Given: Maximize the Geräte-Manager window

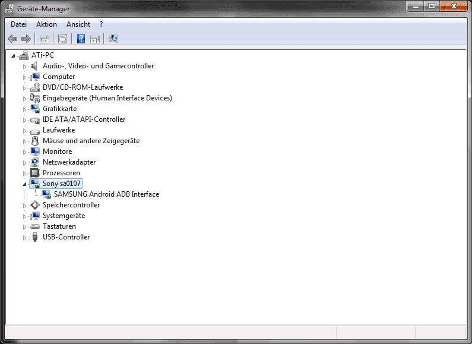Looking at the screenshot, I should [432, 6].
